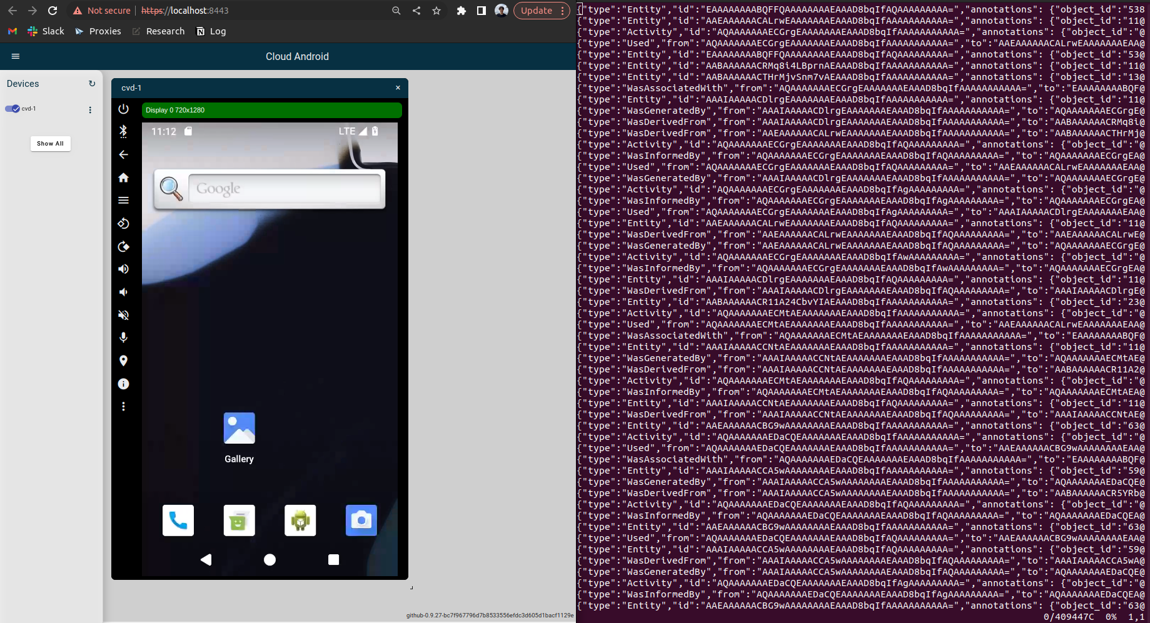Click the Show All button
This screenshot has width=1150, height=623.
[50, 144]
